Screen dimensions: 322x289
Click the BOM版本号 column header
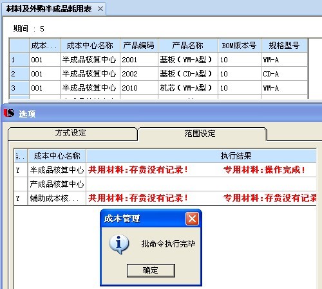240,46
